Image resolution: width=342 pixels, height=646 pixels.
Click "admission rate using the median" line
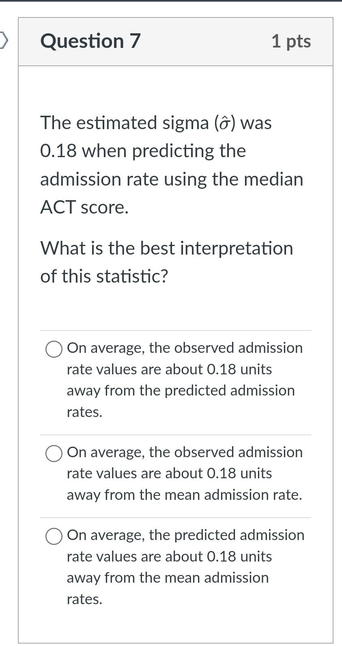tap(172, 179)
